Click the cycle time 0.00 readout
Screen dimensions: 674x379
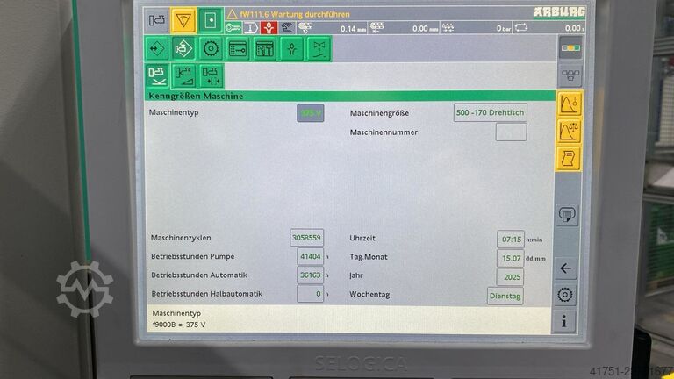(x=574, y=28)
